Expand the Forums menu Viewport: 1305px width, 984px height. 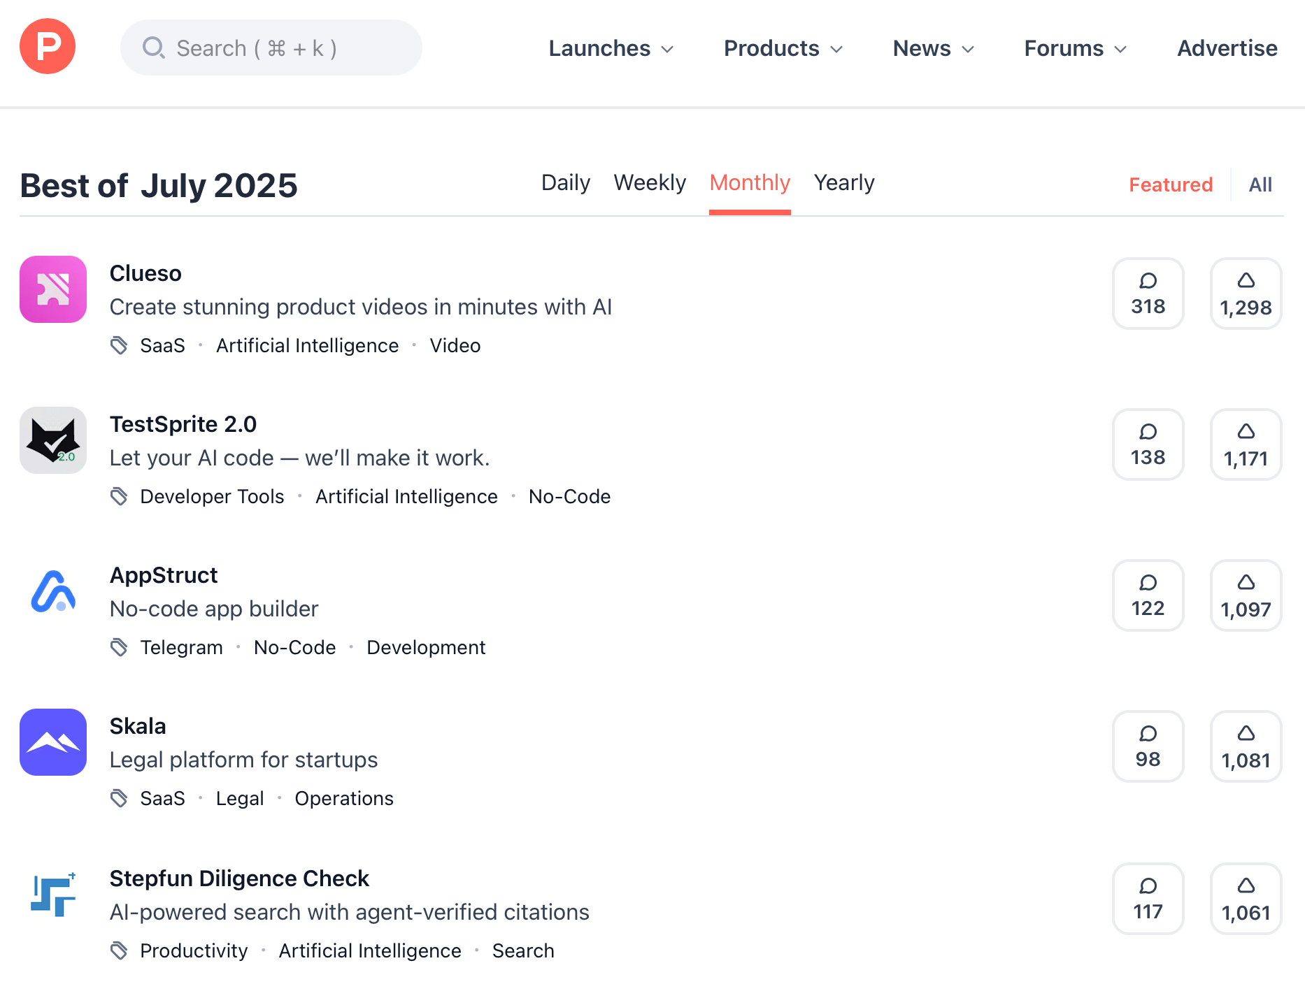click(x=1076, y=48)
